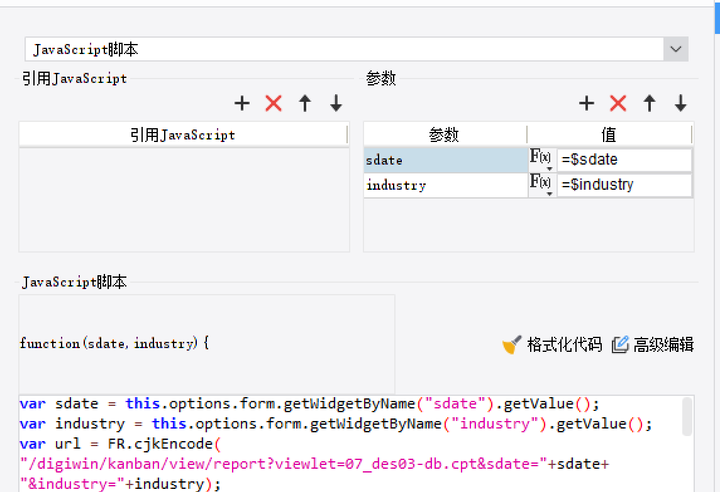Add a new 引用JavaScript entry

pyautogui.click(x=242, y=103)
